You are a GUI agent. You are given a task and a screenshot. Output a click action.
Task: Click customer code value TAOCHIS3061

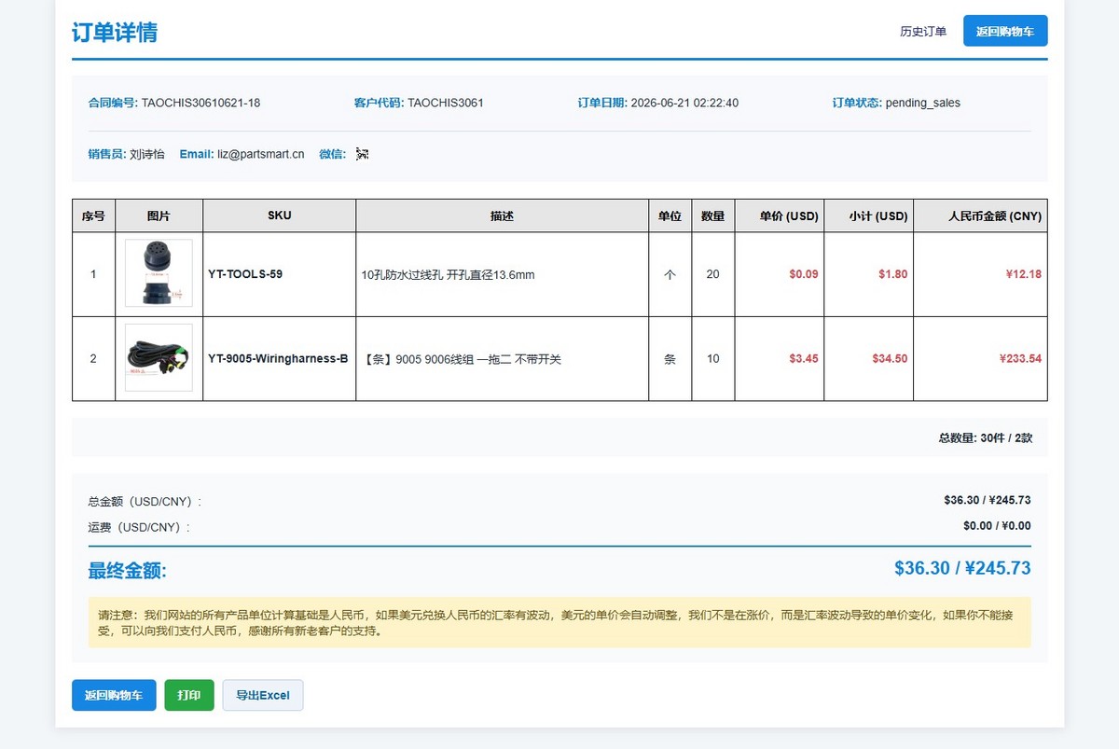[446, 103]
